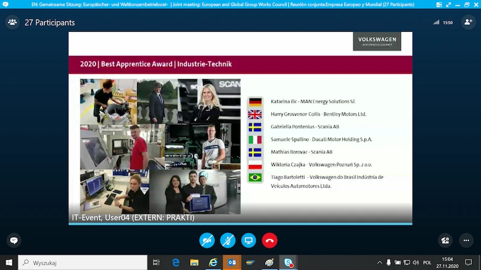Click the tray microphone icon

388,262
